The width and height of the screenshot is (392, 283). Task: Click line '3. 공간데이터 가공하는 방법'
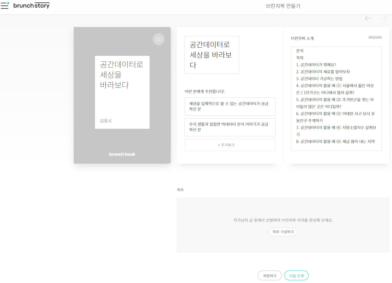[x=319, y=79]
